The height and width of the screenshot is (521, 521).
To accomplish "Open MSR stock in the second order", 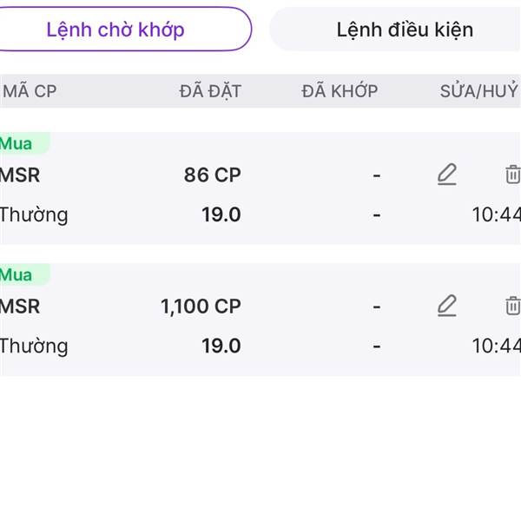I will [20, 306].
